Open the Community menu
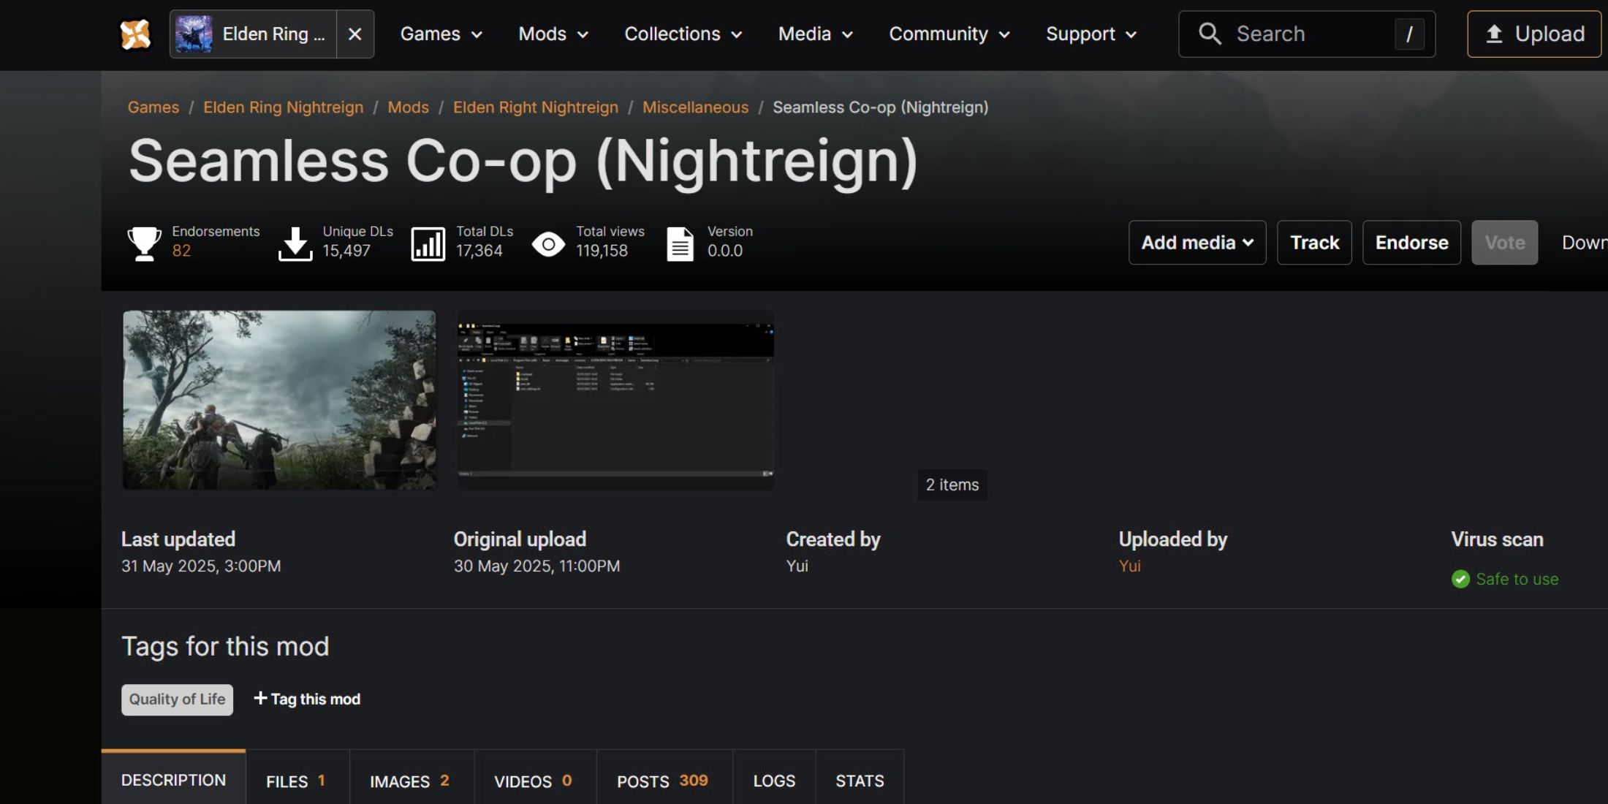 949,34
